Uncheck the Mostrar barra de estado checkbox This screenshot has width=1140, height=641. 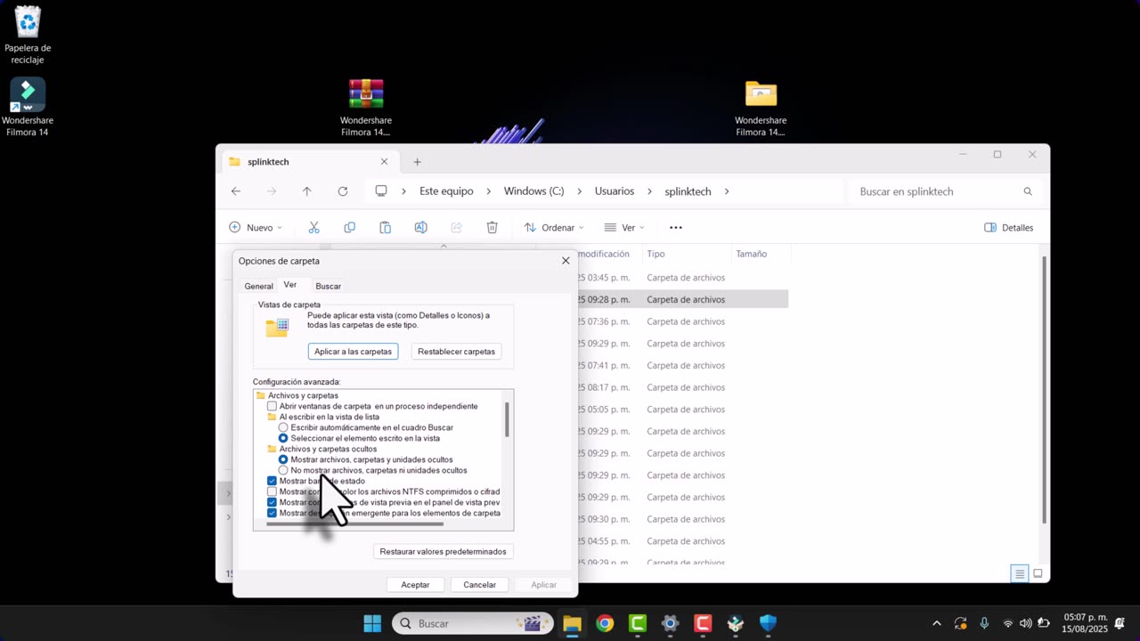[x=273, y=481]
